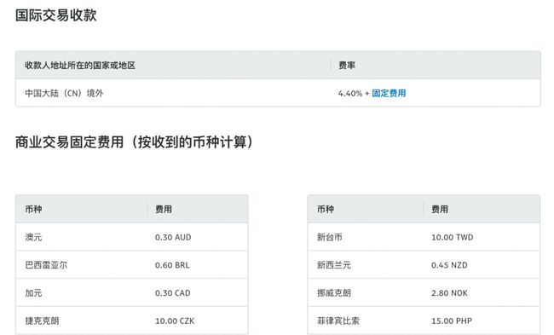Viewport: 554px width, 335px height.
Task: Select the 0.30 AUD fee cell
Action: pos(173,237)
